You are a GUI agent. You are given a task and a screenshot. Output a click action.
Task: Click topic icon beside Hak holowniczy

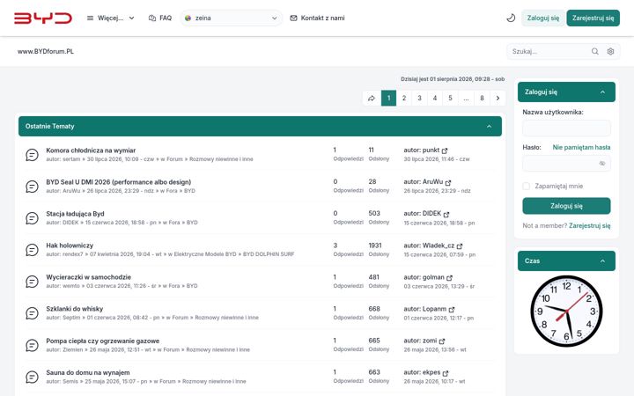(32, 250)
